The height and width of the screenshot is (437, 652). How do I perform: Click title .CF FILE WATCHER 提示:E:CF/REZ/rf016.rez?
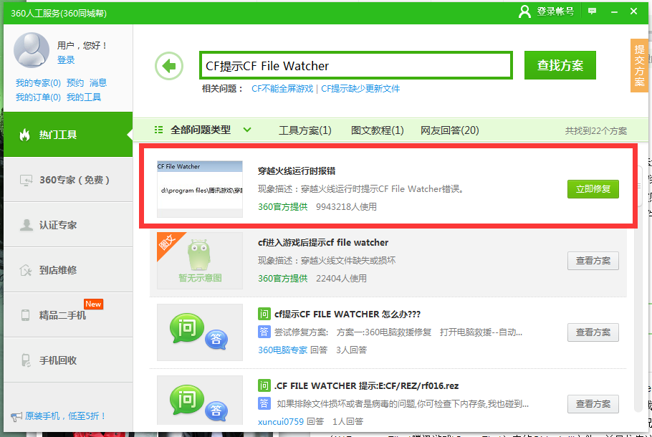(366, 386)
